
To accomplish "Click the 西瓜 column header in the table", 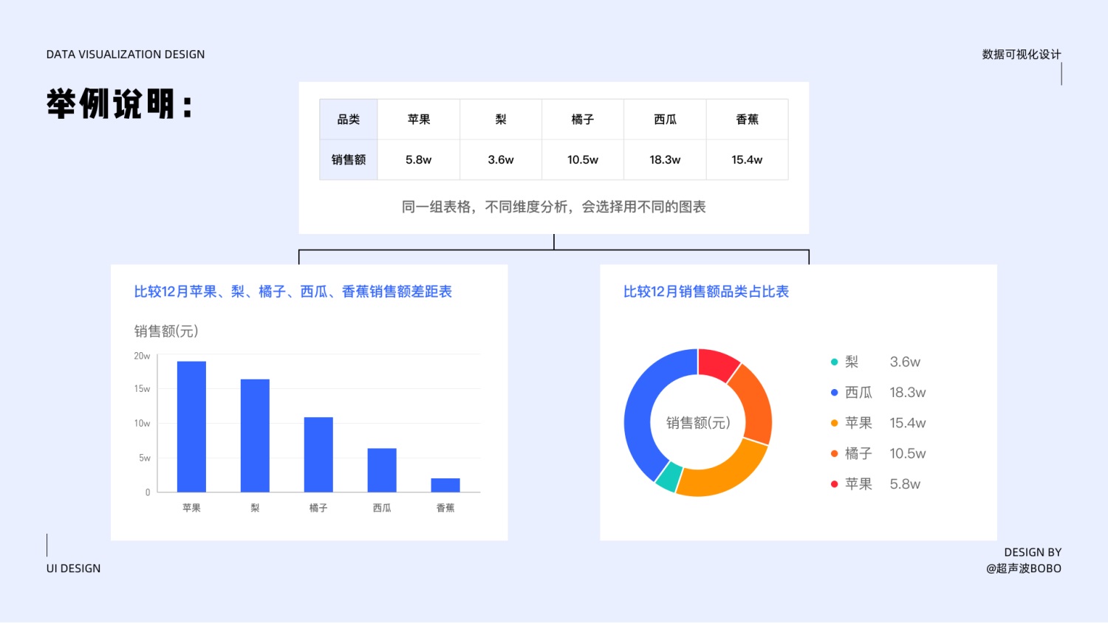I will point(665,120).
